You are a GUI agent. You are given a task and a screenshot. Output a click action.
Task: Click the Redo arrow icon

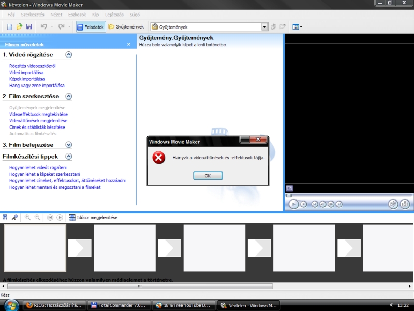click(61, 26)
